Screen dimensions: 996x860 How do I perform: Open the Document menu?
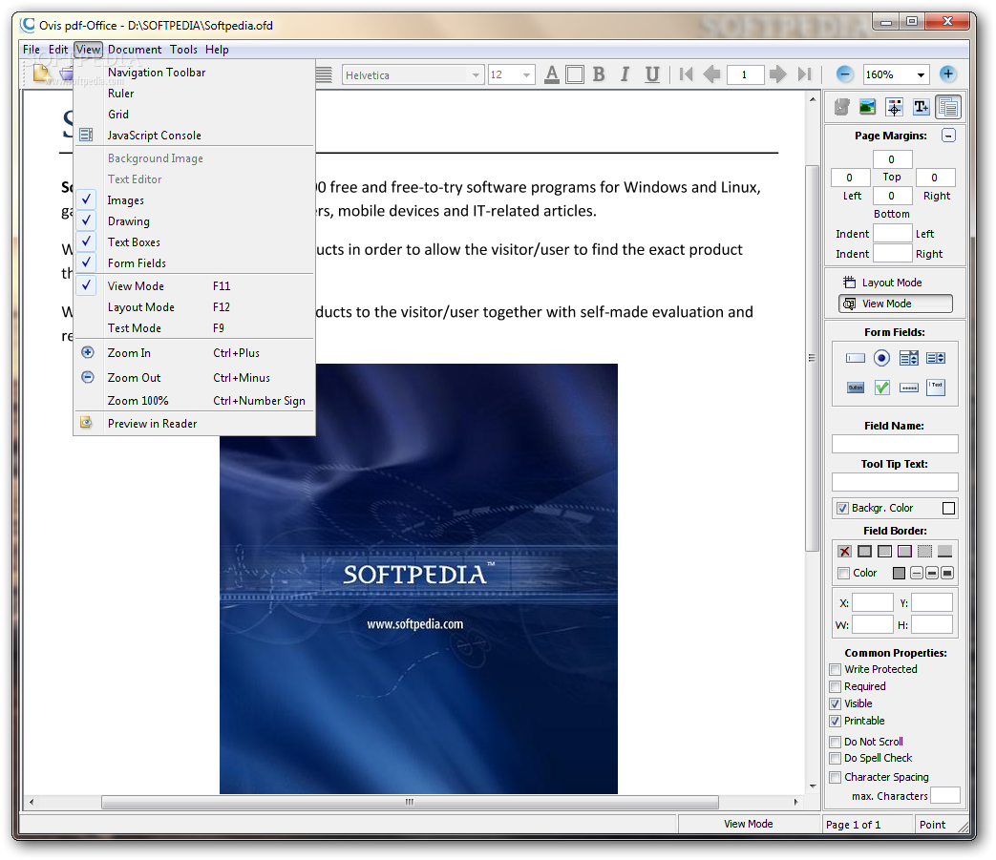(135, 50)
